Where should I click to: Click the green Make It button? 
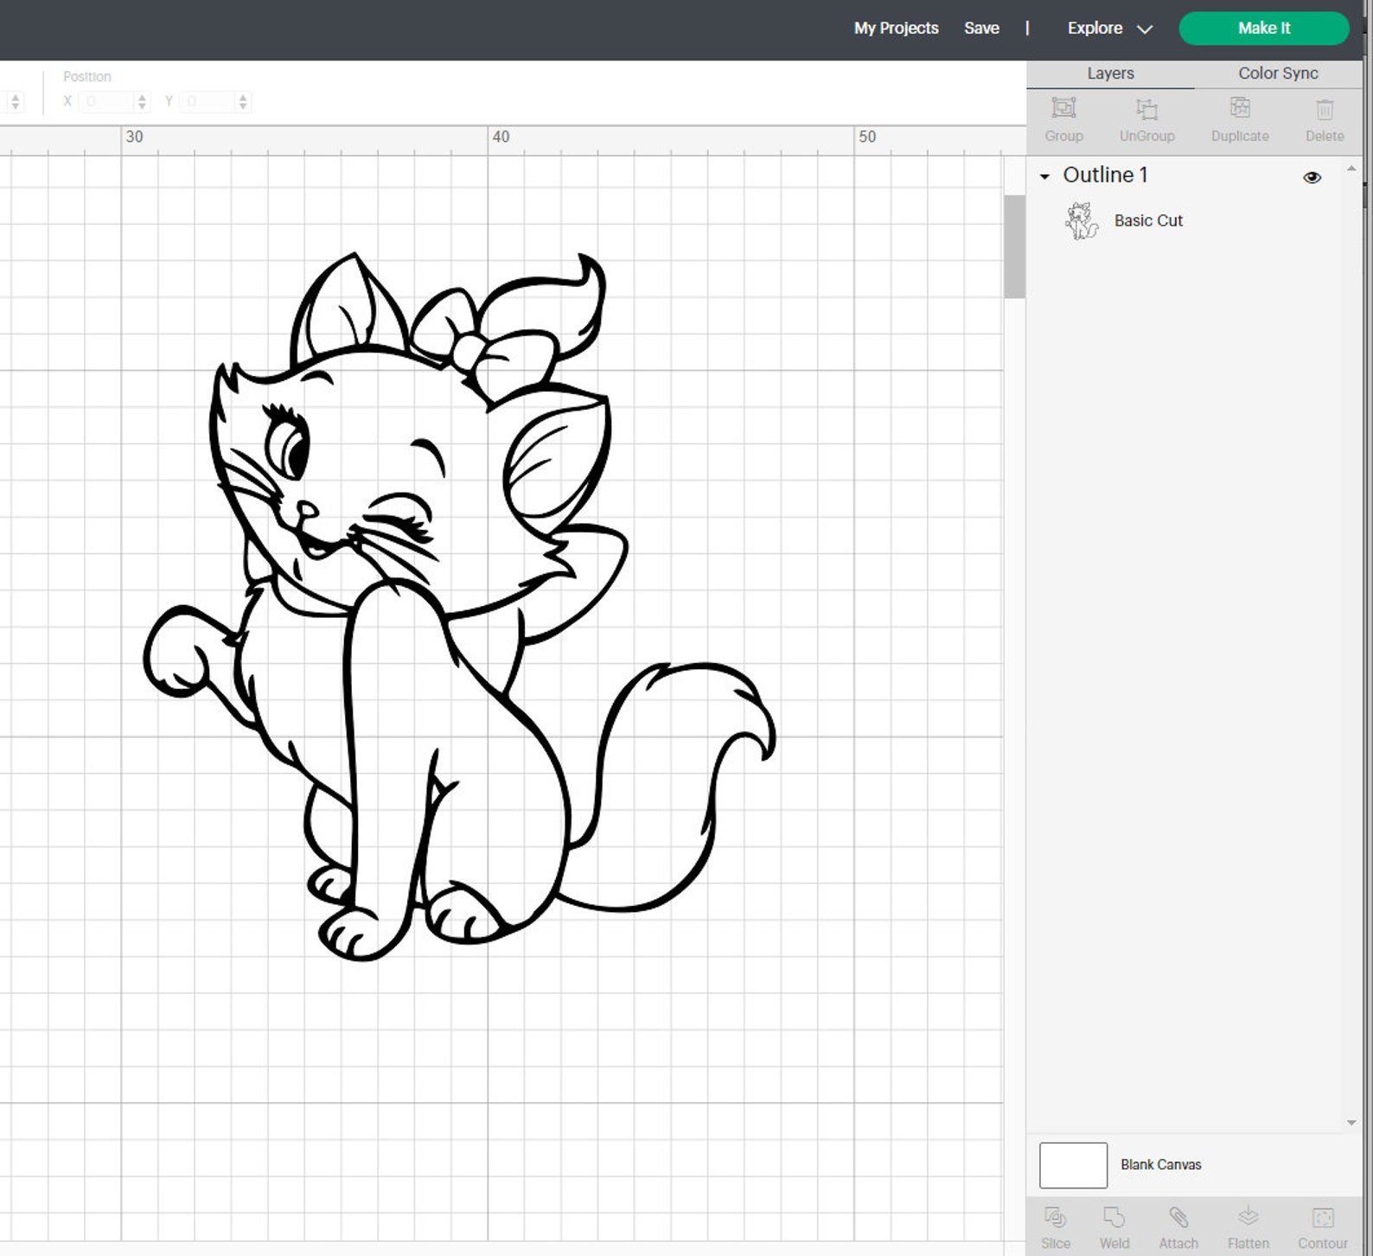(1263, 29)
